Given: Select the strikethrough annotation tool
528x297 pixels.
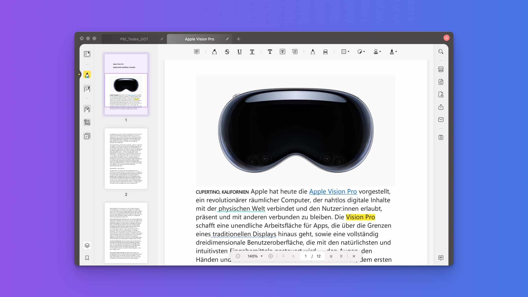Looking at the screenshot, I should pyautogui.click(x=227, y=52).
